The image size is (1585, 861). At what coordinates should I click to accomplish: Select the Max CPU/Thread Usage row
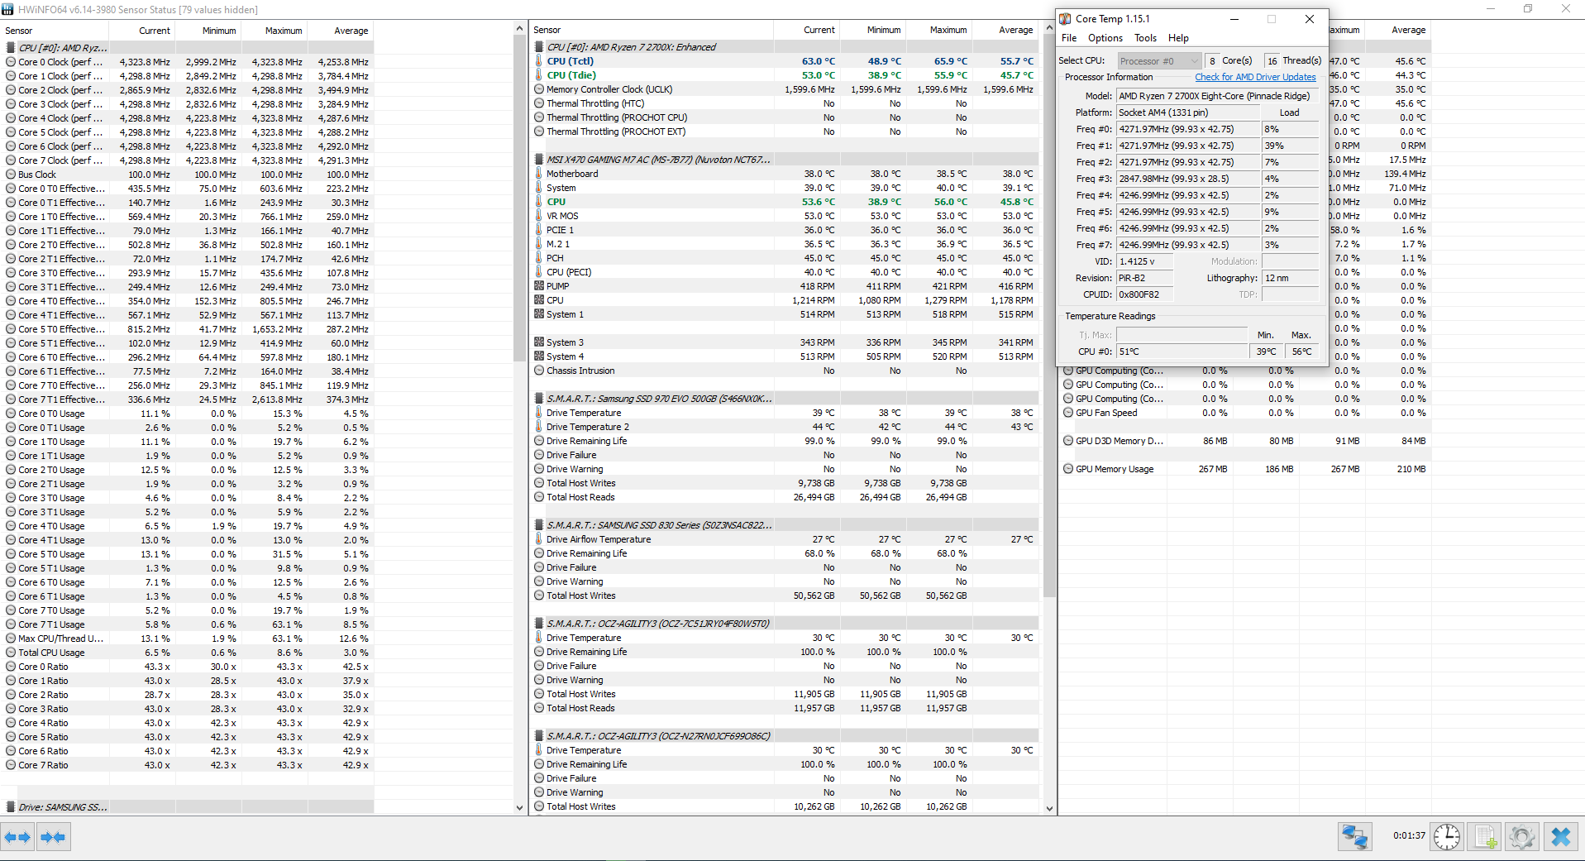coord(188,639)
